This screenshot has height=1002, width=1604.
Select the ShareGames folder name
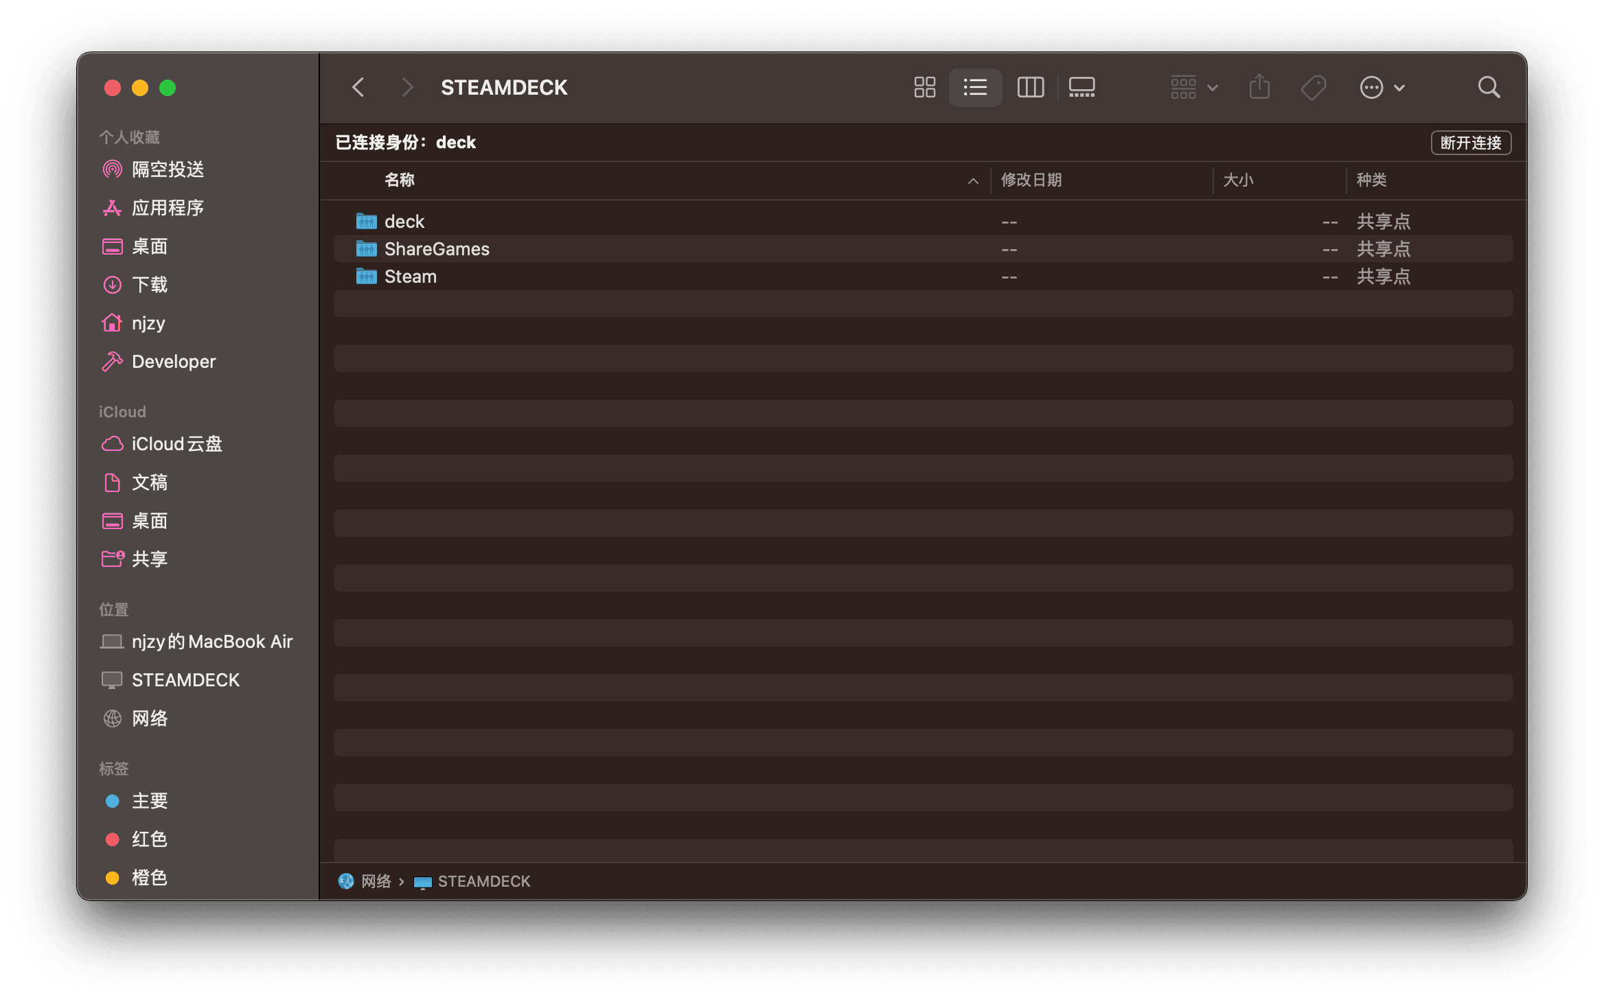437,248
